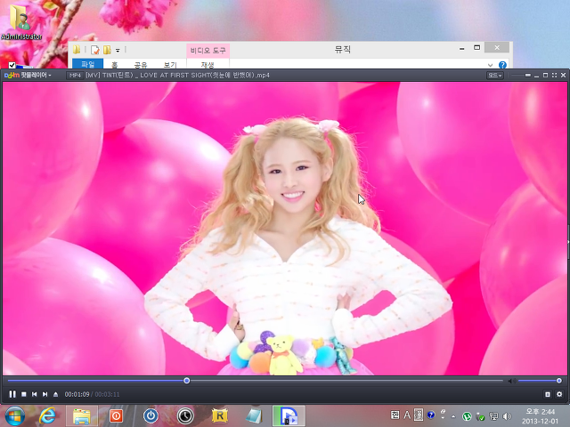570x427 pixels.
Task: Expand the mode dropdown in player title bar
Action: coord(495,75)
